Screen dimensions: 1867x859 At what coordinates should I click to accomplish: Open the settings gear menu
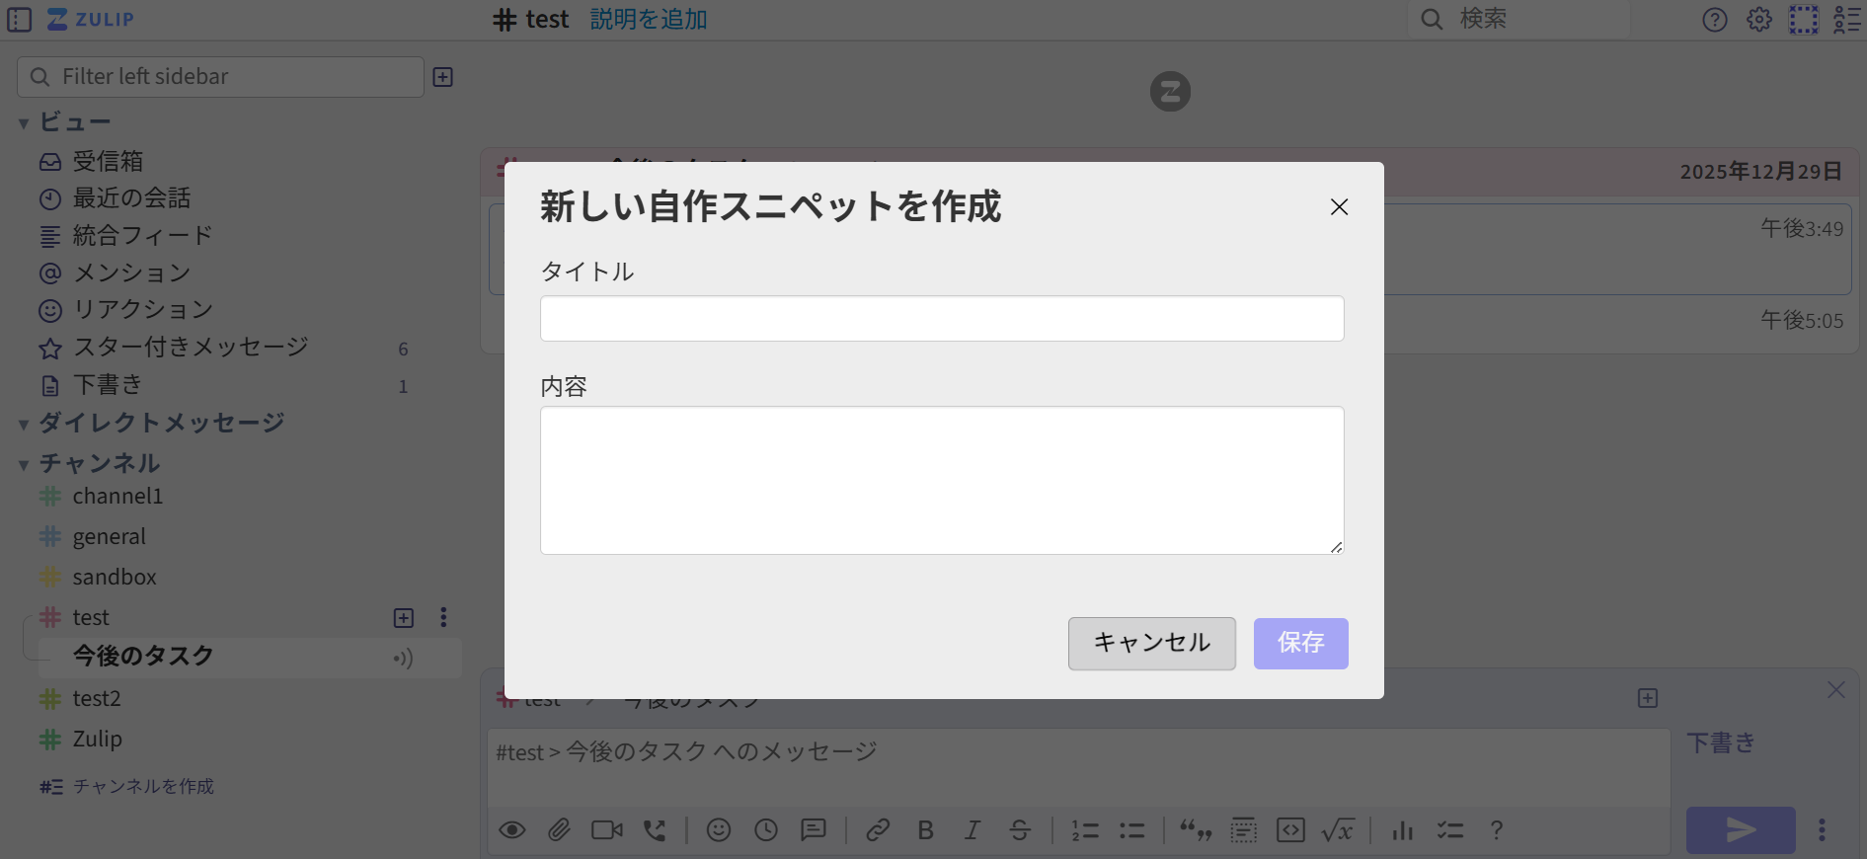click(1758, 20)
